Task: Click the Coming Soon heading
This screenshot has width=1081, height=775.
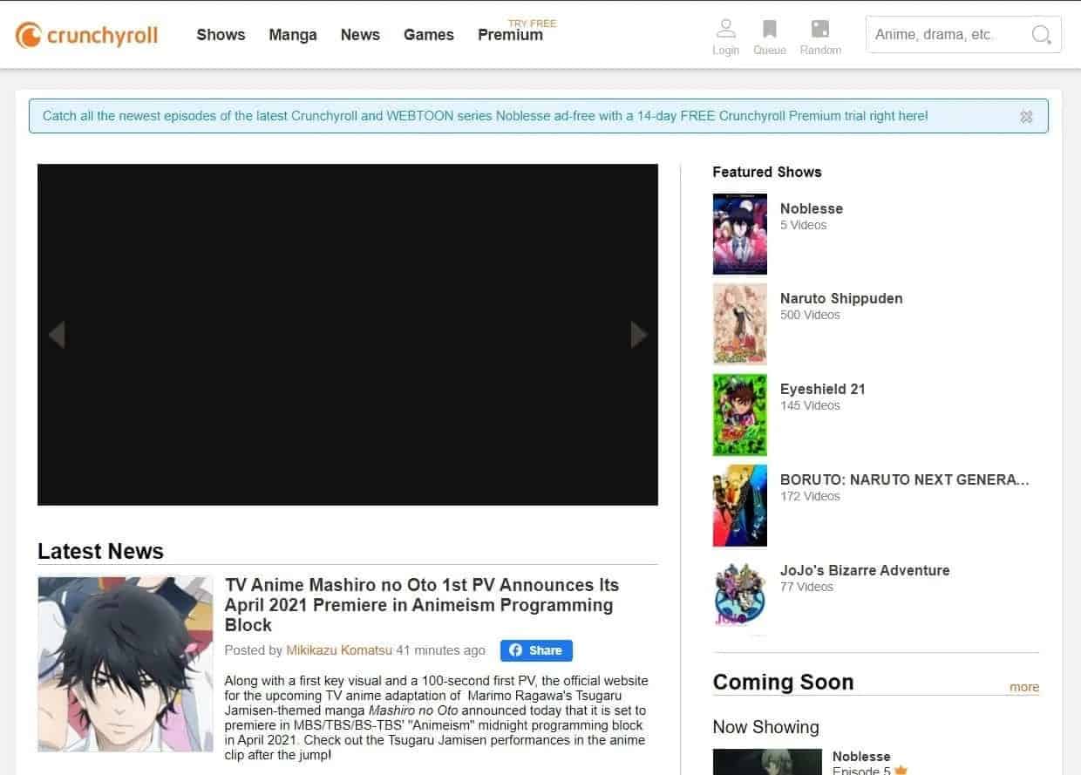Action: pyautogui.click(x=783, y=682)
